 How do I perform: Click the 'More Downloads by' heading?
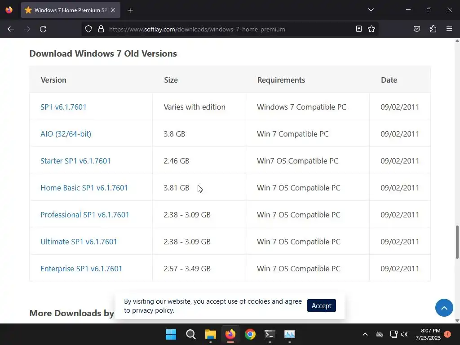(71, 313)
